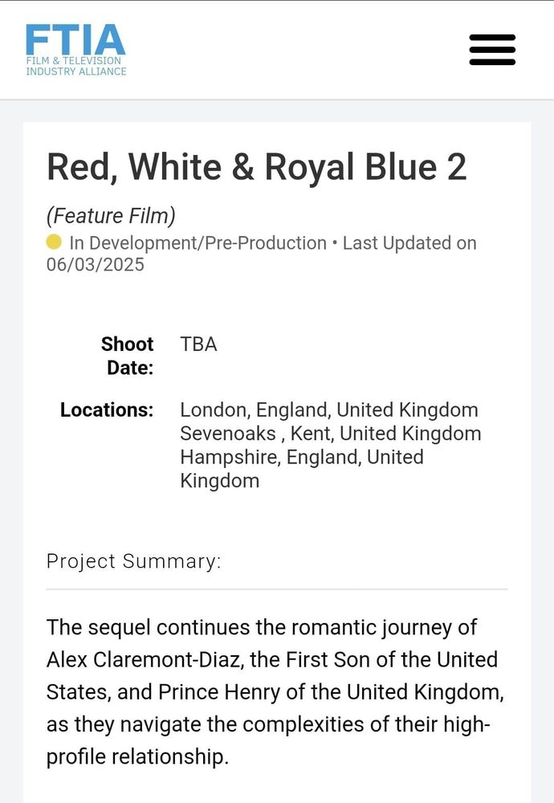Select Hampshire, England location entry

302,469
